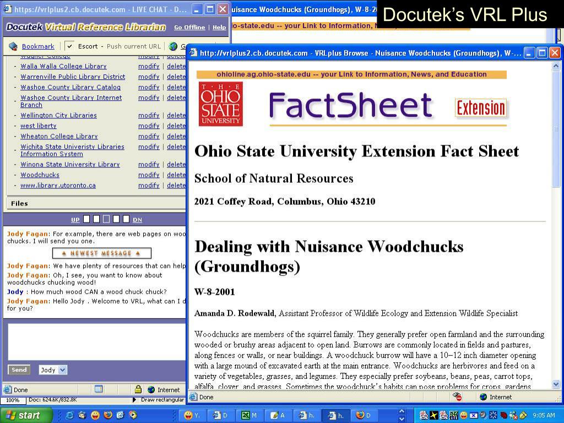Select the fourth chat size box
This screenshot has height=423, width=564.
click(116, 219)
